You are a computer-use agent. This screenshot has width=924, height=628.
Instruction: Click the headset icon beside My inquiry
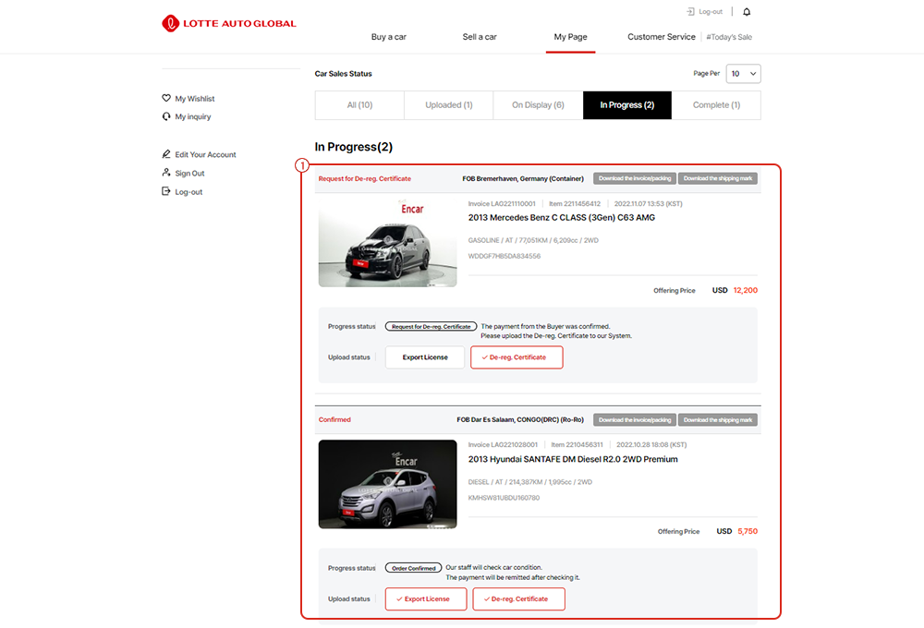(x=166, y=116)
